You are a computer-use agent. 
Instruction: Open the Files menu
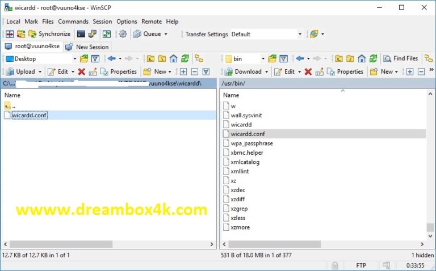[48, 22]
